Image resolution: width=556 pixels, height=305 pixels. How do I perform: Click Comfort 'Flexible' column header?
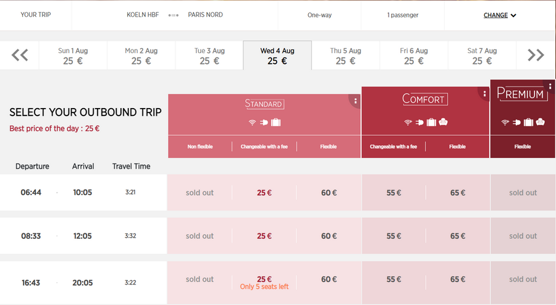click(457, 147)
